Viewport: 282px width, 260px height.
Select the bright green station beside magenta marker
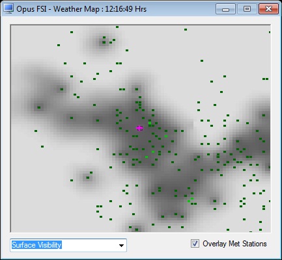click(150, 123)
